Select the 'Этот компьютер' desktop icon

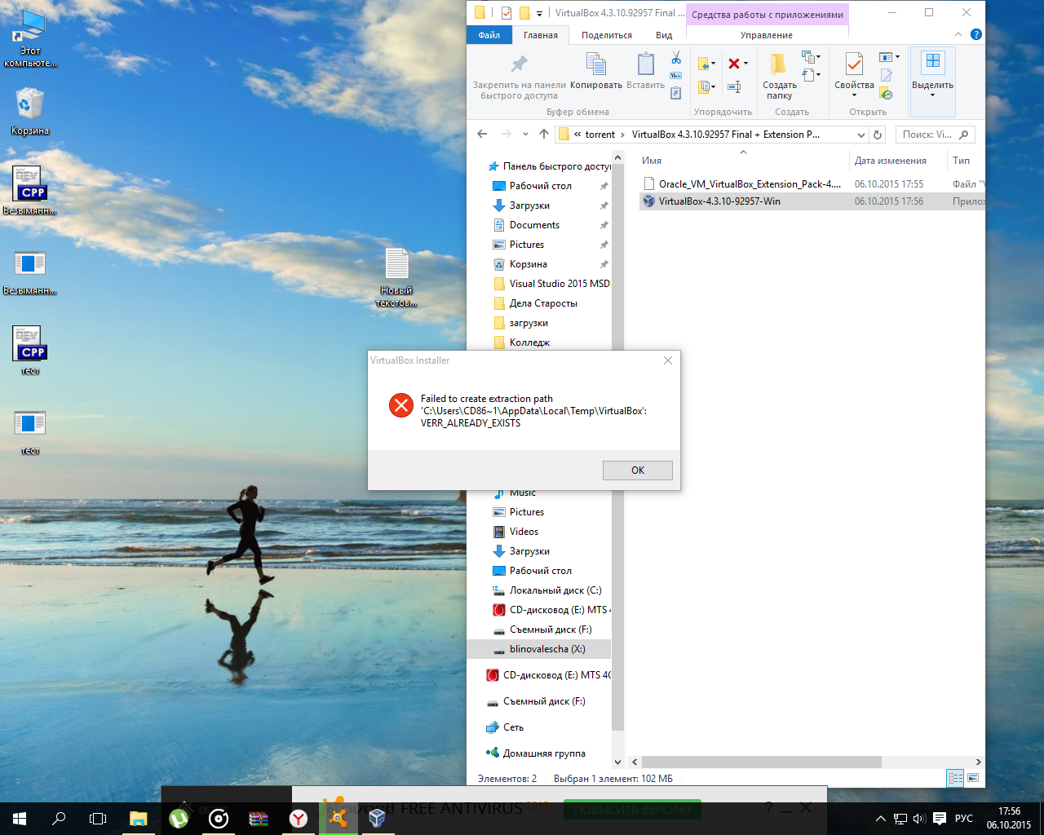[30, 38]
